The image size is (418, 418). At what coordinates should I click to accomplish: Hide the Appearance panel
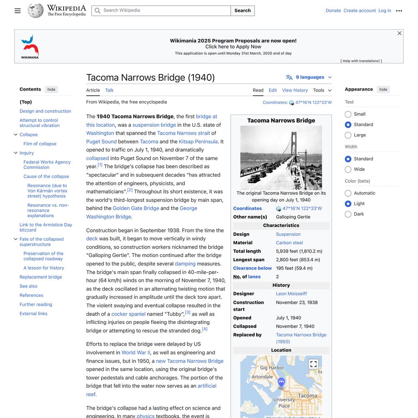tap(383, 89)
